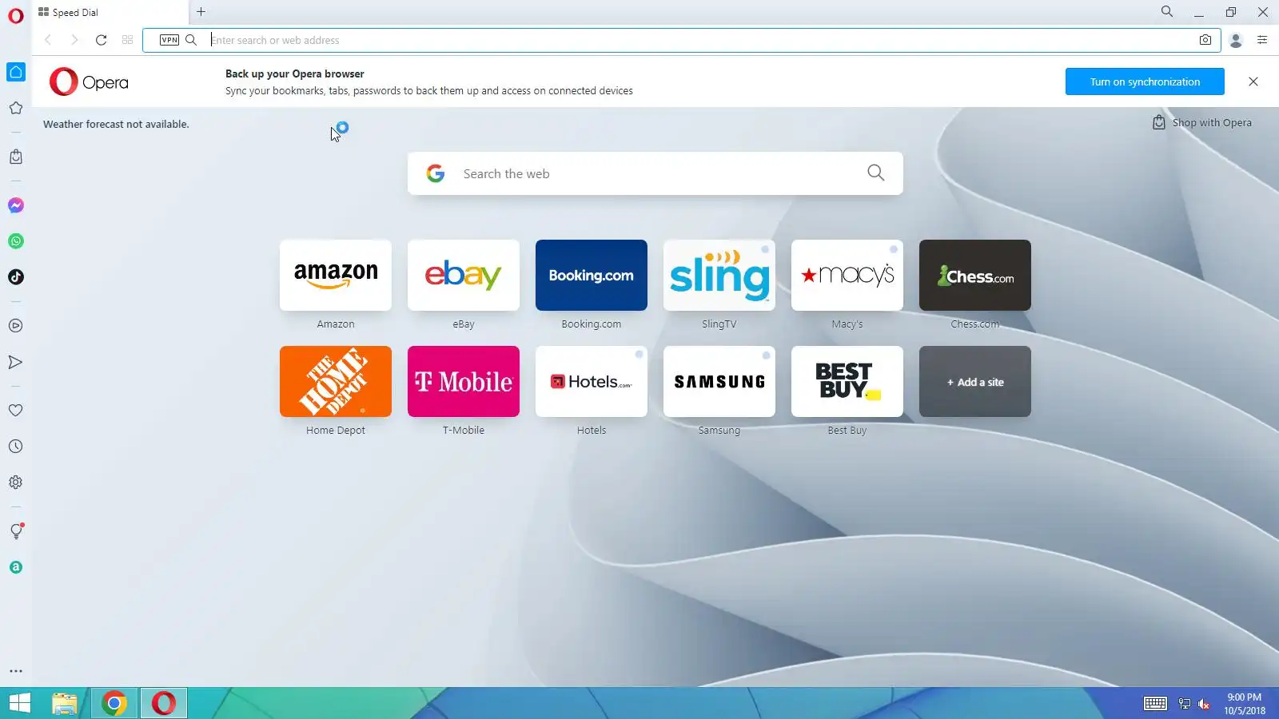Turn on synchronization
This screenshot has width=1279, height=719.
(1145, 81)
